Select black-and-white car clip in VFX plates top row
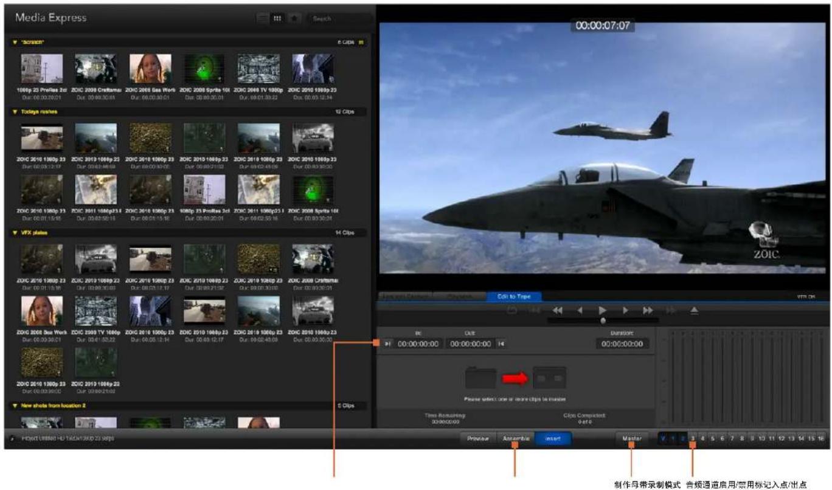Viewport: 832px width, 490px height. [x=96, y=258]
